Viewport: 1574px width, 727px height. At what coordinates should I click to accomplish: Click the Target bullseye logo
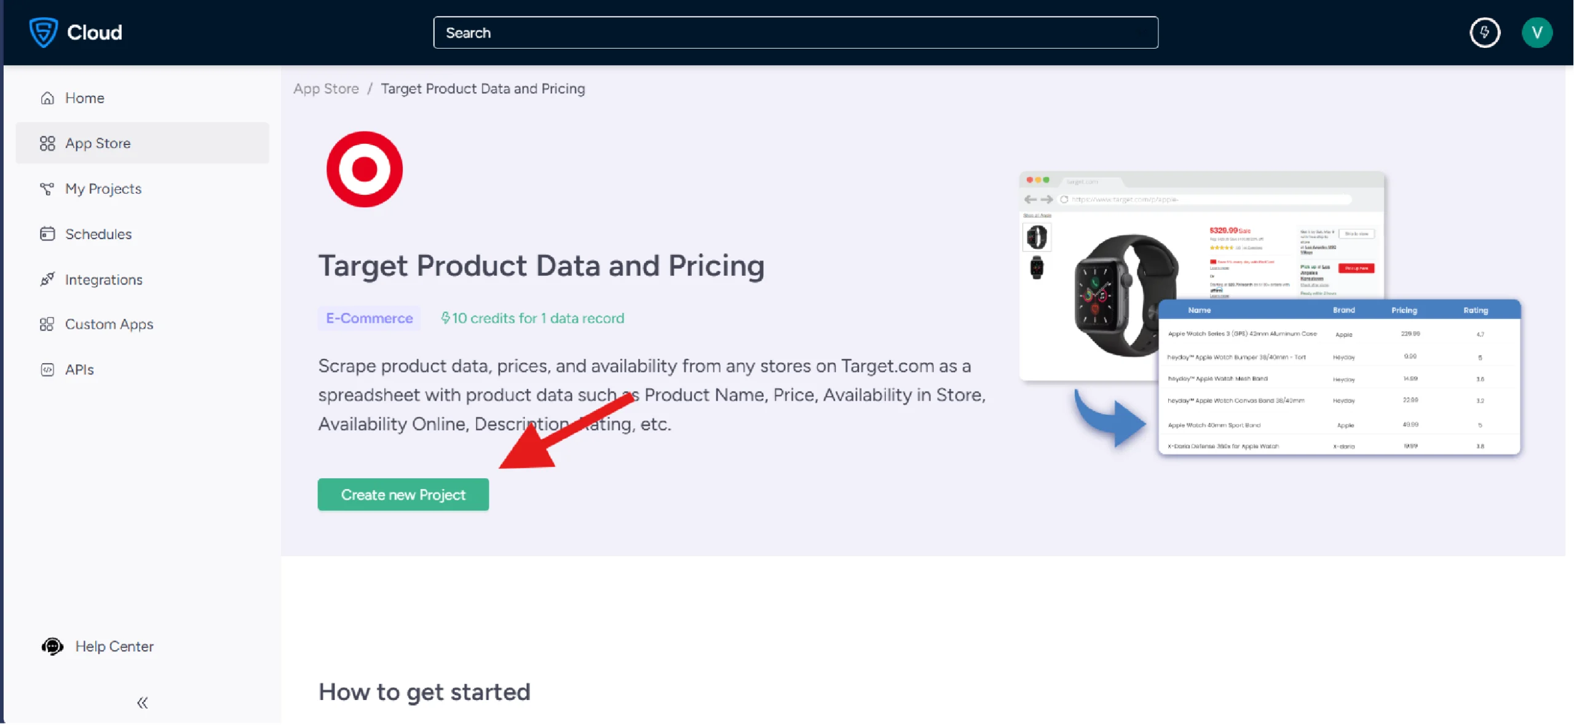tap(365, 169)
